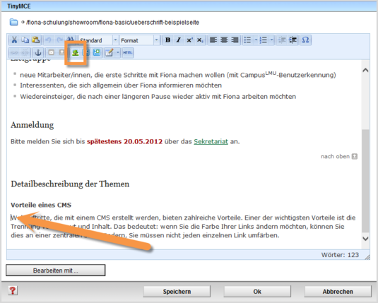Click the word count Wörter: 123

pos(340,255)
